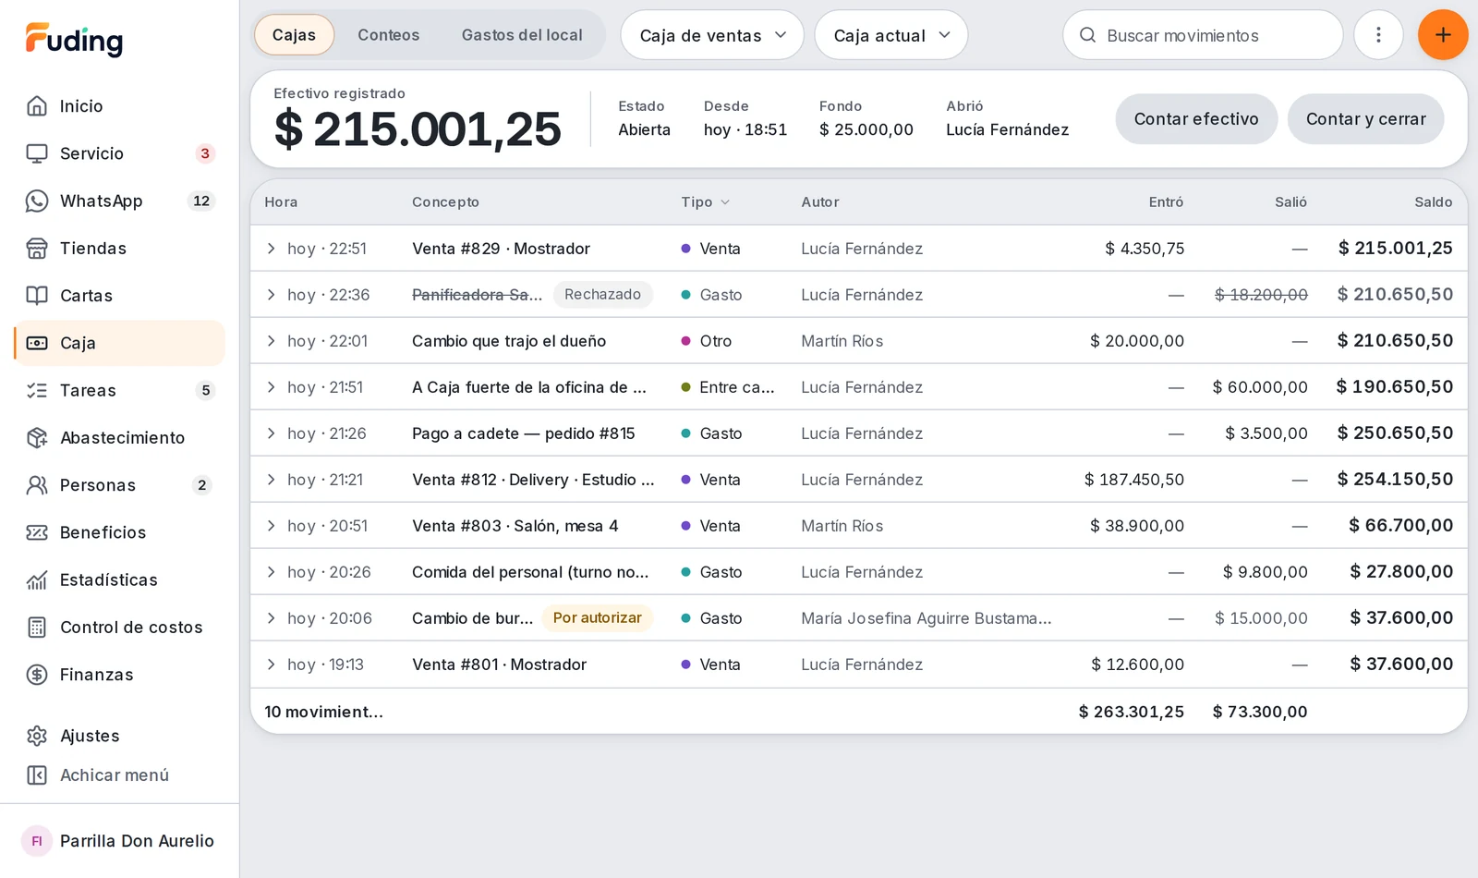This screenshot has height=878, width=1478.
Task: Open the Tipo column filter
Action: [x=706, y=201]
